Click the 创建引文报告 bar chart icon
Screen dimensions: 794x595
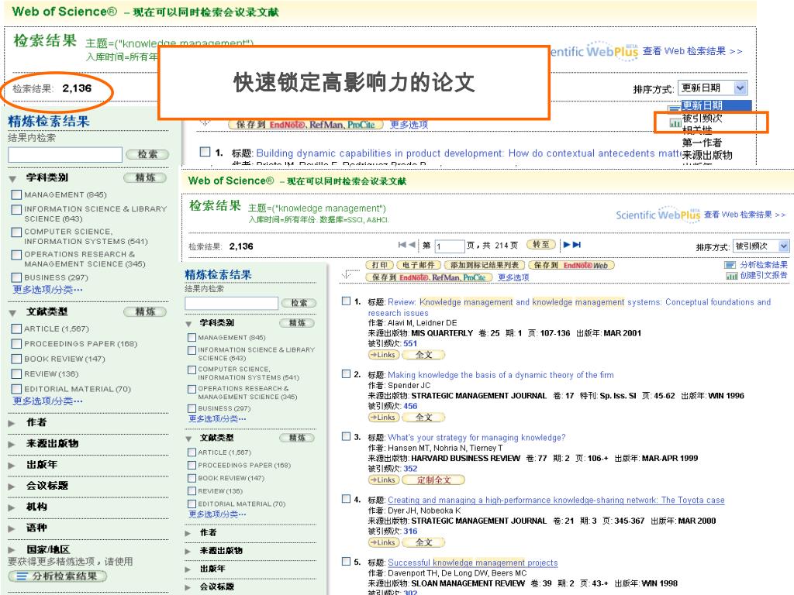pos(731,276)
